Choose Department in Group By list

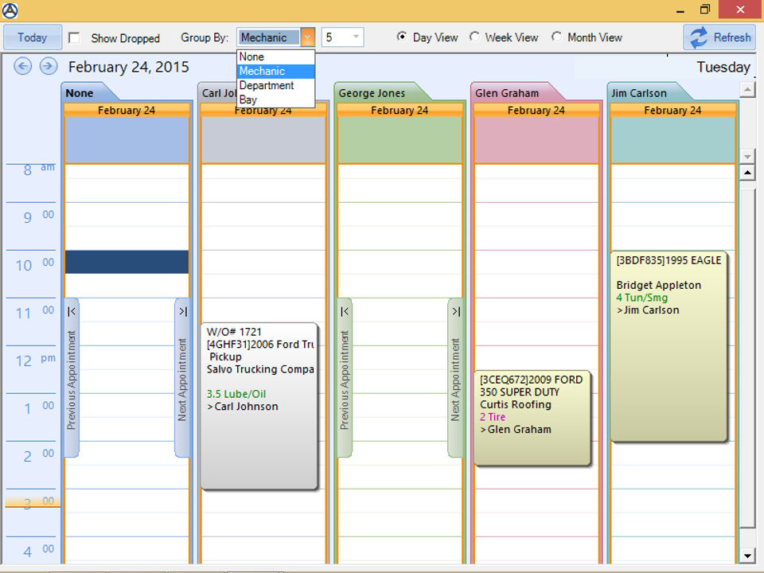pos(276,85)
